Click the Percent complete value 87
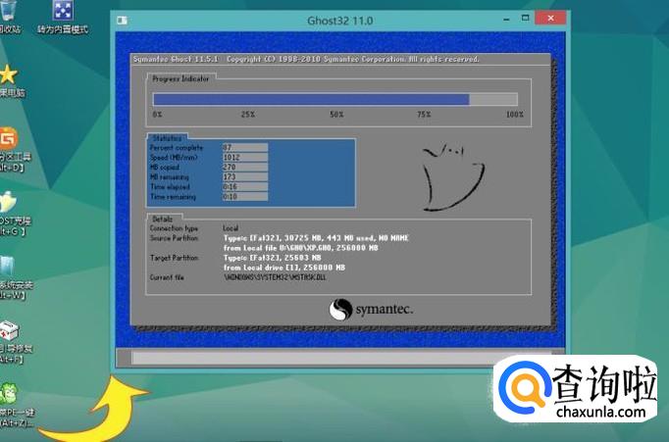 tap(245, 147)
